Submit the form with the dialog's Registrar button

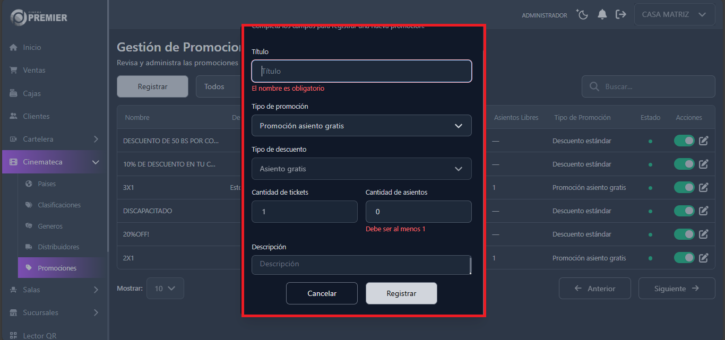coord(401,293)
